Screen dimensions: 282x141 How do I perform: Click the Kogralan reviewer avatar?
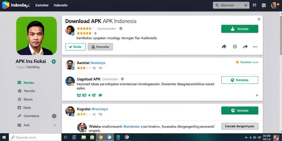[70, 111]
